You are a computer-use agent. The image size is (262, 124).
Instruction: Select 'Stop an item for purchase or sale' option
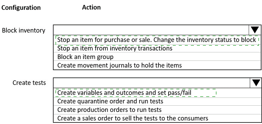[x=156, y=40]
